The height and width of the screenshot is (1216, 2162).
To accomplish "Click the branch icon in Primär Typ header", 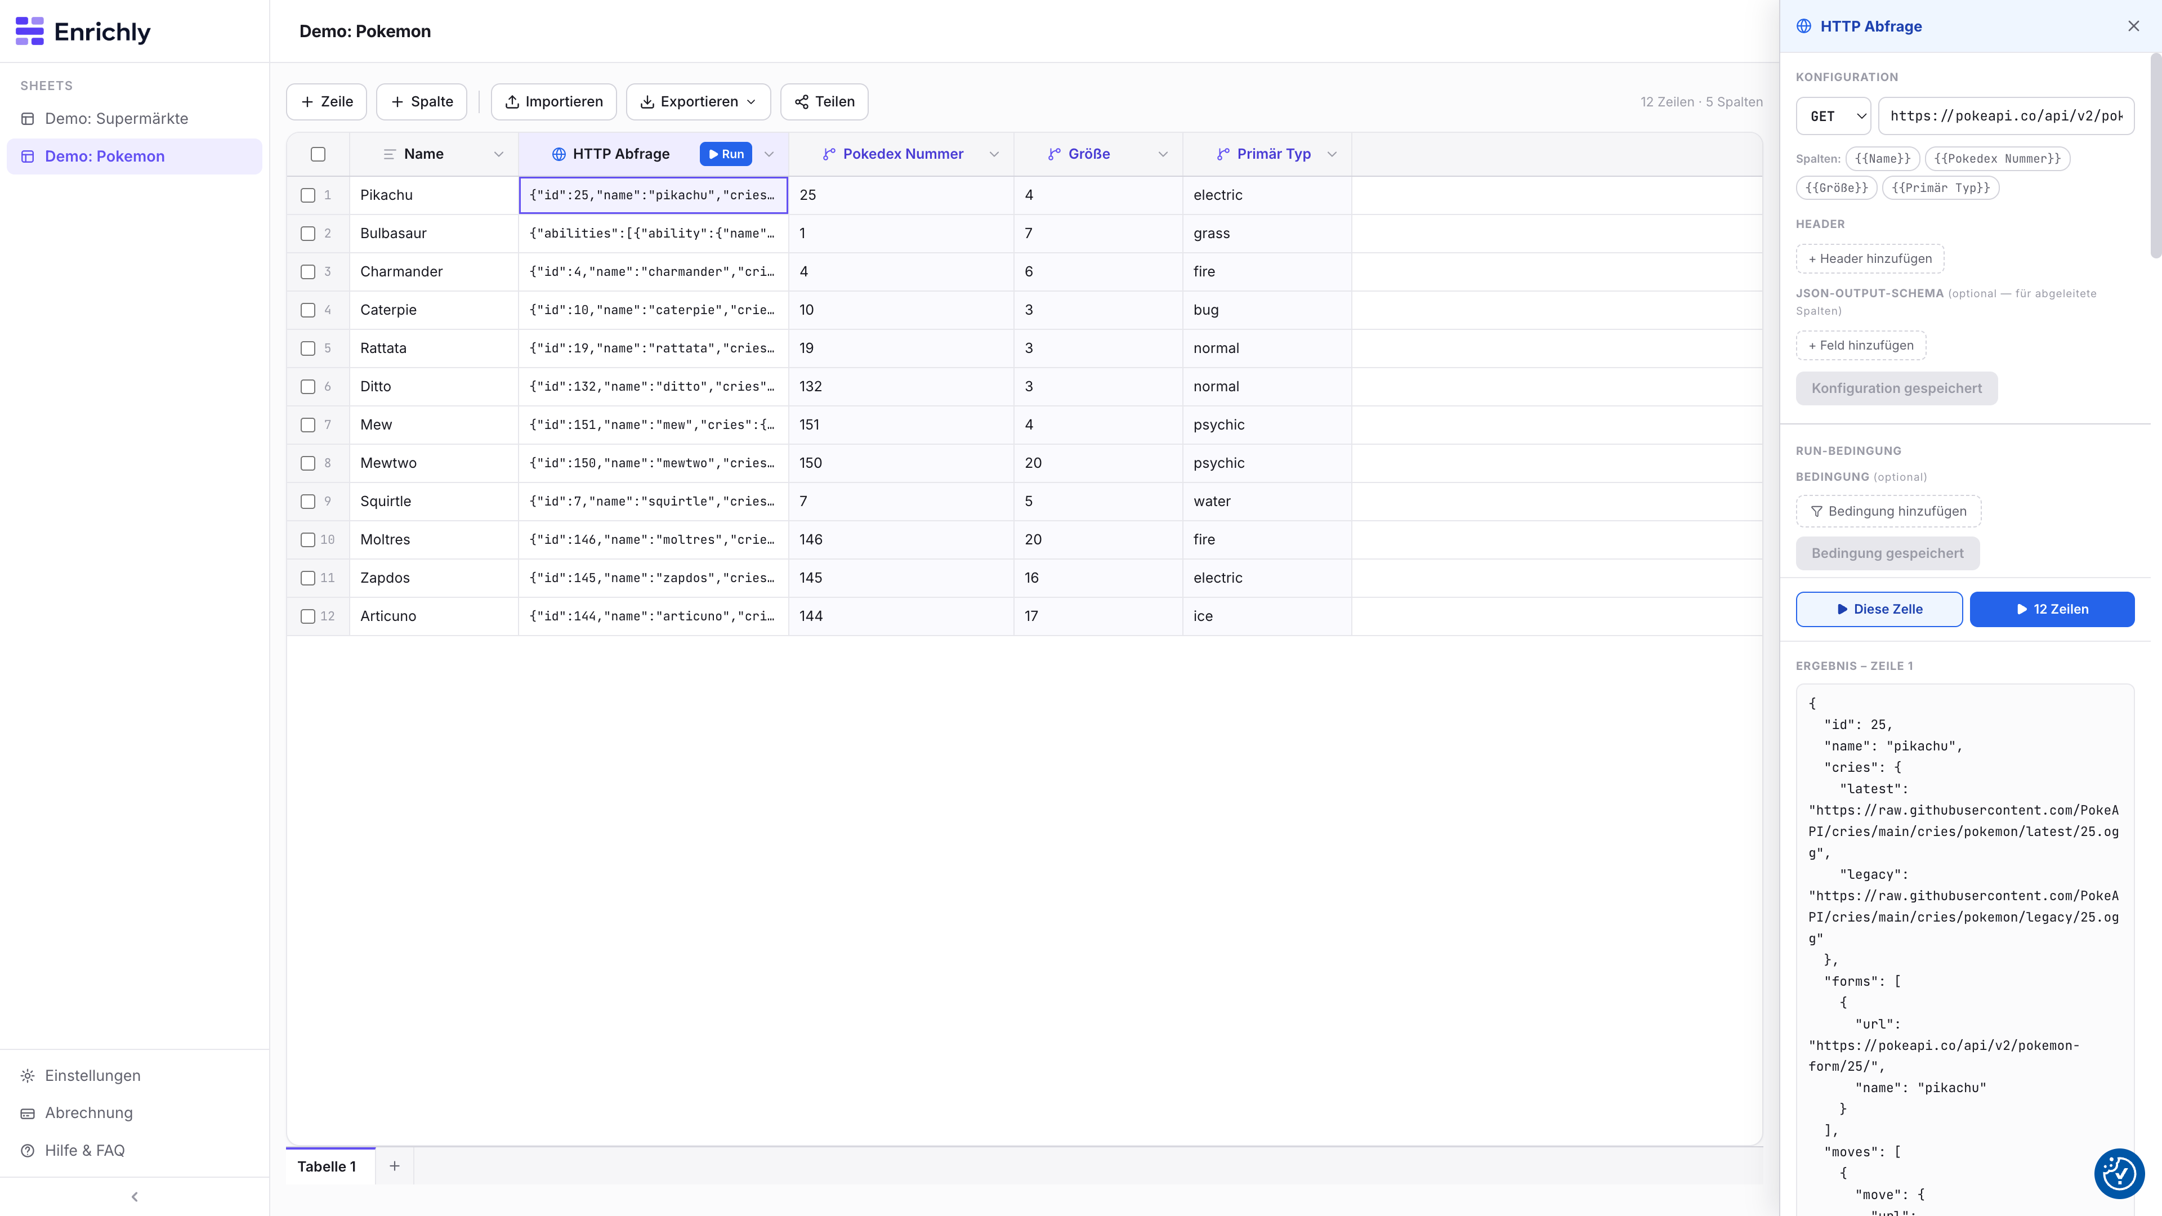I will 1223,154.
